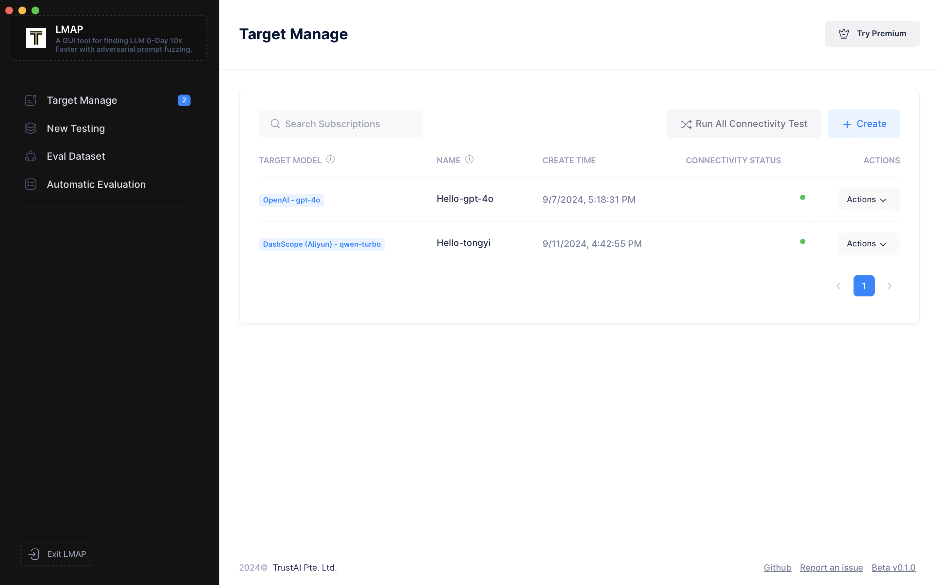Open the Report an issue link

coord(831,568)
